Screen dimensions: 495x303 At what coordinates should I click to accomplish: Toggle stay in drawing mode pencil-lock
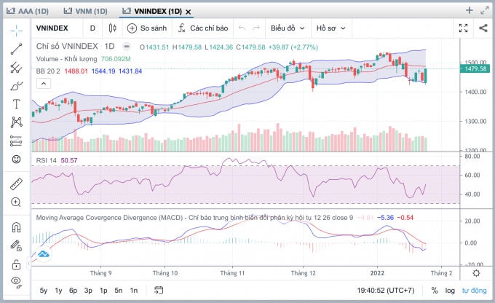coord(17,245)
